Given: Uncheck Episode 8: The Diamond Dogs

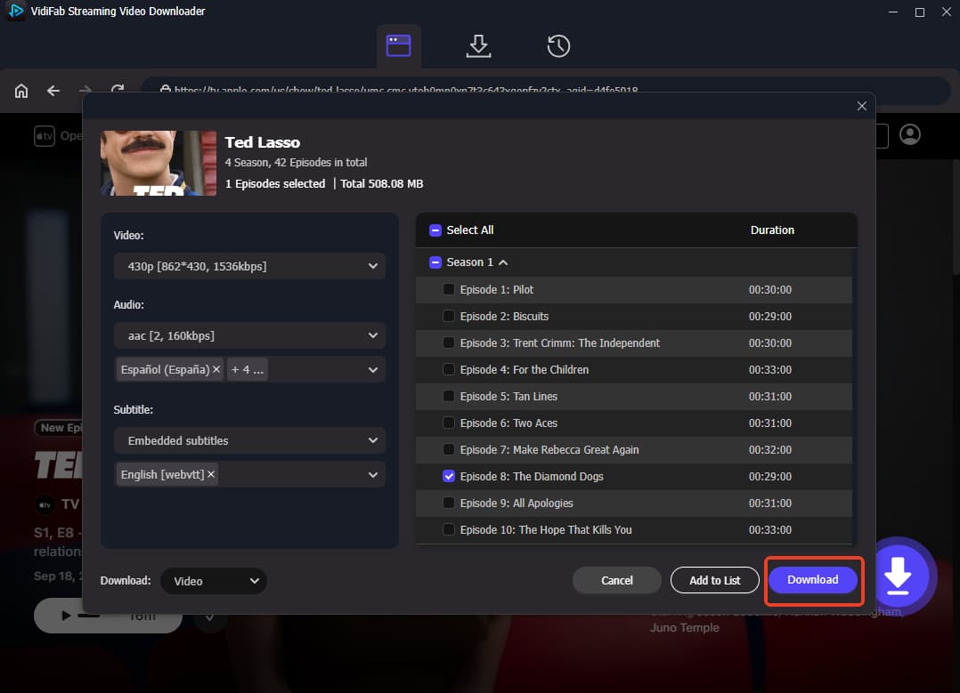Looking at the screenshot, I should click(x=449, y=476).
